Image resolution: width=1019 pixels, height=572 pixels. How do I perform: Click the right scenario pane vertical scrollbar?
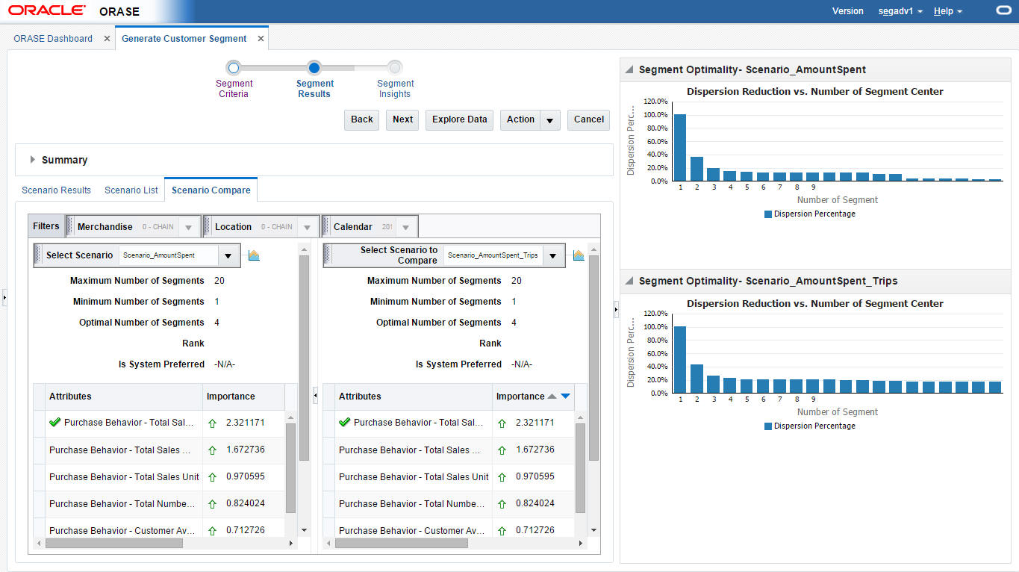point(593,358)
